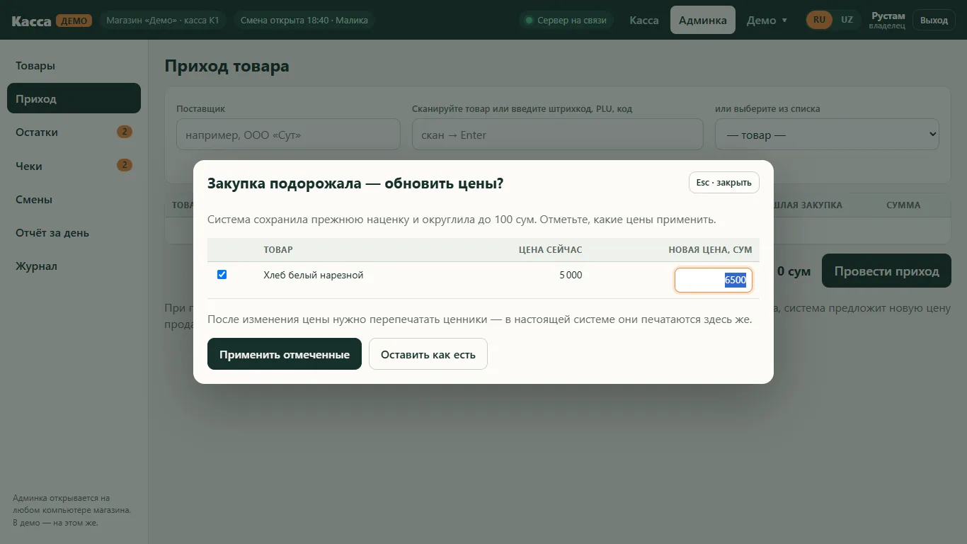Click the user name Рустам
The image size is (967, 544).
[888, 16]
